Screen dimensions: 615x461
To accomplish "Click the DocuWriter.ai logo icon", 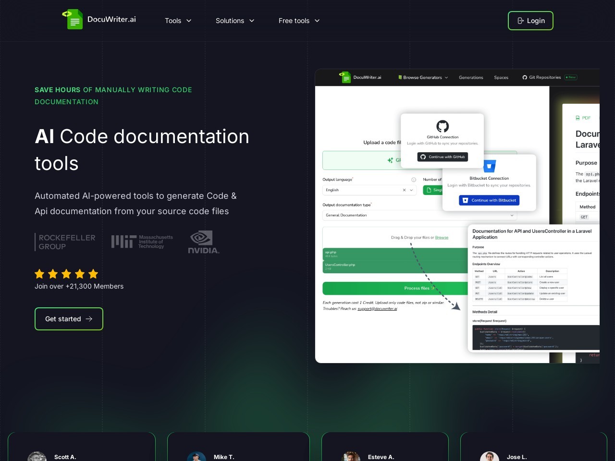I will (73, 19).
